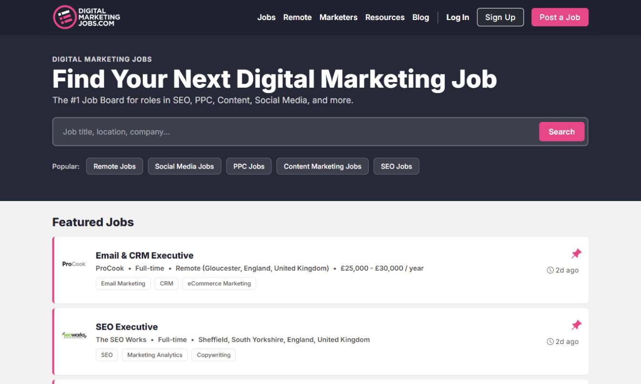Open the Resources page

pos(384,17)
